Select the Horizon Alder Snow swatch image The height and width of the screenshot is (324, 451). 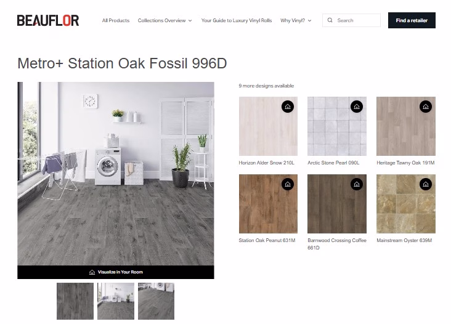click(268, 126)
